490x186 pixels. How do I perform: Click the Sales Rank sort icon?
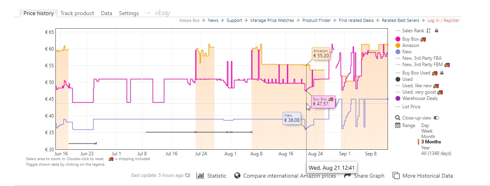click(x=429, y=31)
